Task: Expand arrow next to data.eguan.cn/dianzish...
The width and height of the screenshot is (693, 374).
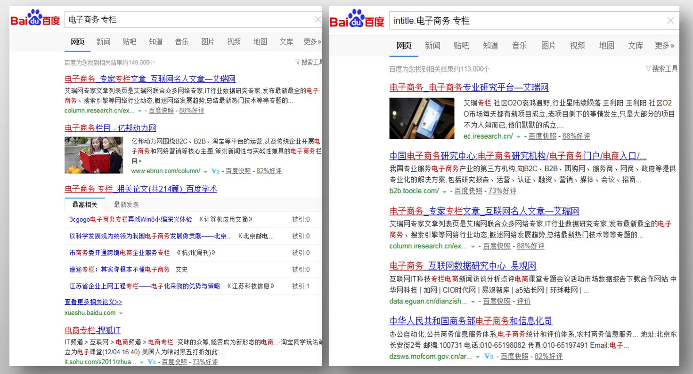Action: tap(473, 302)
